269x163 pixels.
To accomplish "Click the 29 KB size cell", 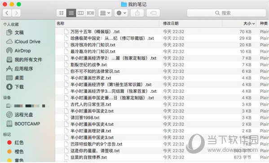I will [x=245, y=39].
